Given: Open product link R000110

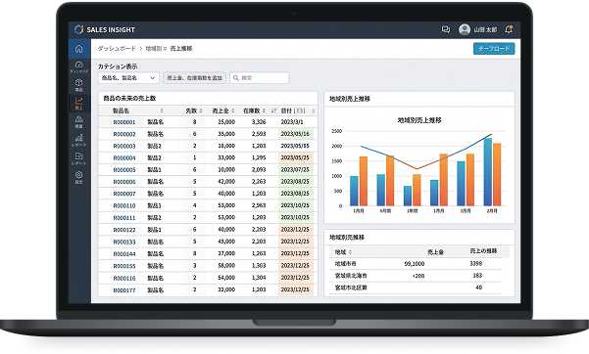Looking at the screenshot, I should (123, 205).
